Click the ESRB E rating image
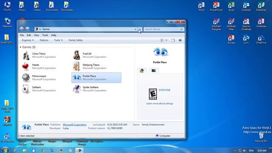 pyautogui.click(x=153, y=94)
